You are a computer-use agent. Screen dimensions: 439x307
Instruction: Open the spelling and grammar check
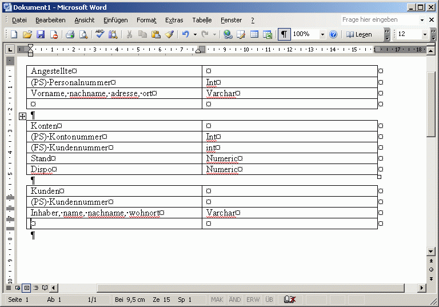100,34
